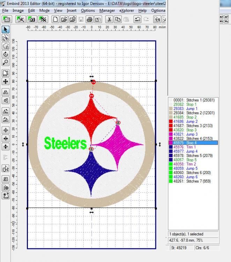The image size is (231, 262).
Task: Click the green Editor tools icon
Action: click(20, 19)
